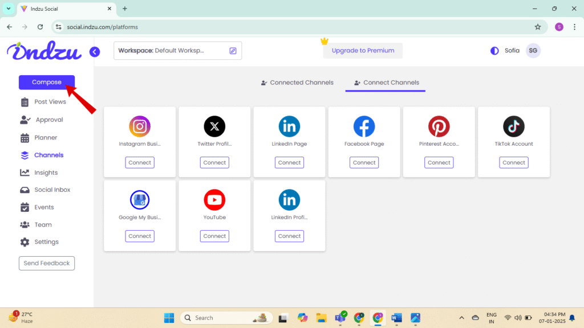Click the LinkedIn Profile icon
The height and width of the screenshot is (328, 584).
pyautogui.click(x=289, y=200)
